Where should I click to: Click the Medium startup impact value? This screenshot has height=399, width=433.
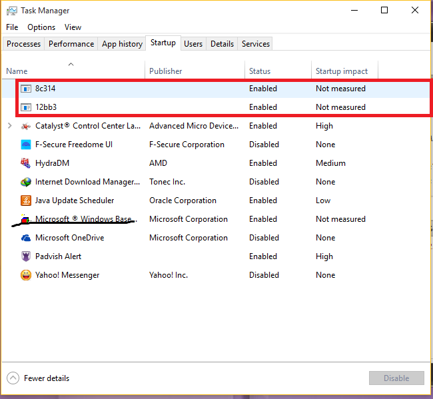pyautogui.click(x=330, y=163)
